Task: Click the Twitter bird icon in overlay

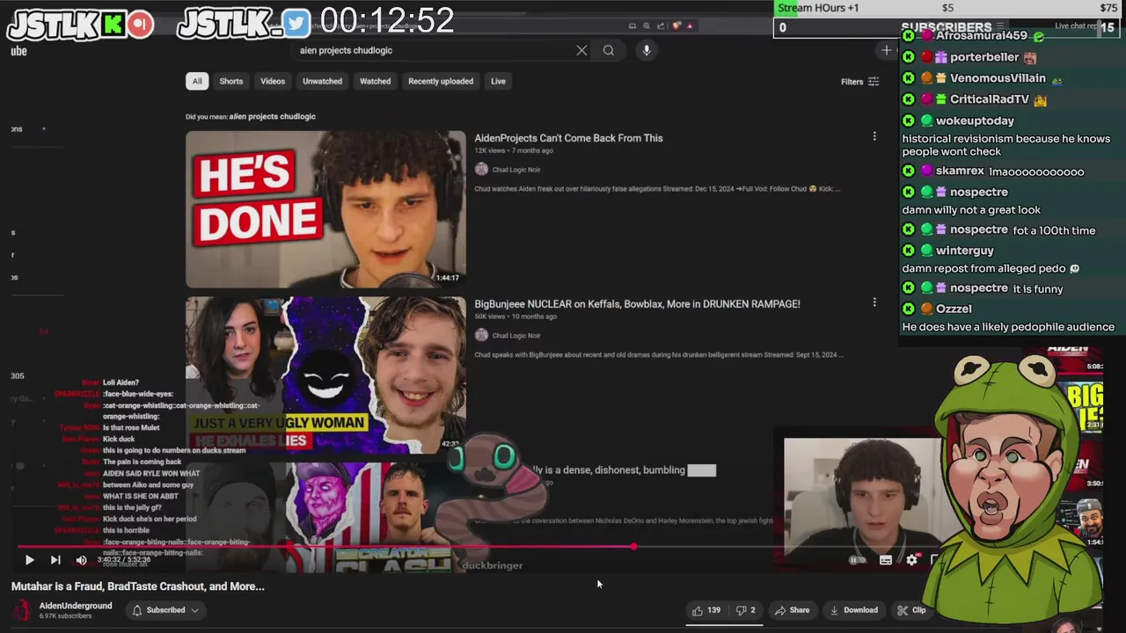Action: (x=296, y=24)
